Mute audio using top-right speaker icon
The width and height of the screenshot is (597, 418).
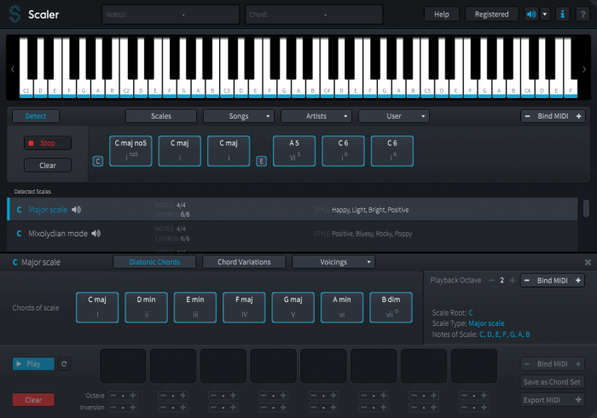531,15
